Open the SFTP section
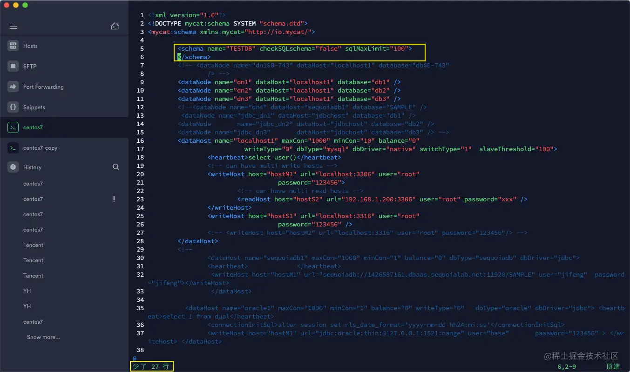Viewport: 630px width, 372px height. (64, 66)
